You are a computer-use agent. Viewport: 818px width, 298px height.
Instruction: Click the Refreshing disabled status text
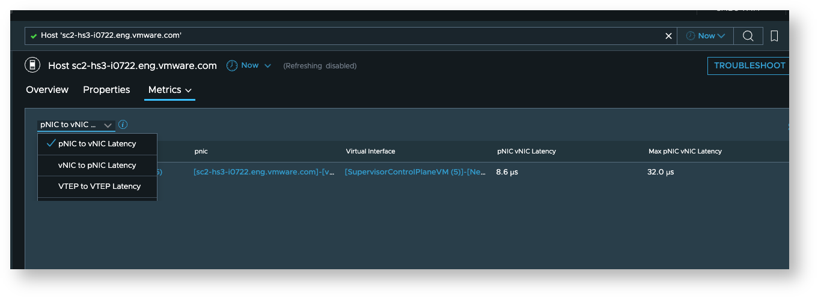click(x=320, y=66)
